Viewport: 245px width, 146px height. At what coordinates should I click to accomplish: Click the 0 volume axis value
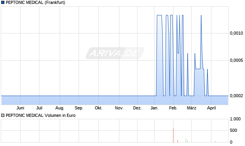pos(231,142)
